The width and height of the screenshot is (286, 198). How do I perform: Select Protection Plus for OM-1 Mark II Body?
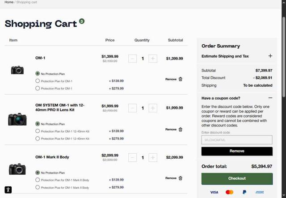pyautogui.click(x=38, y=187)
